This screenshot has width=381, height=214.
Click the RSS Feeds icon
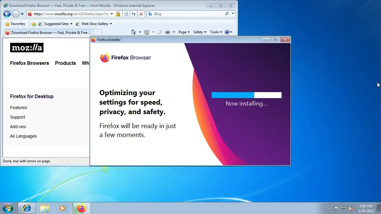(147, 32)
